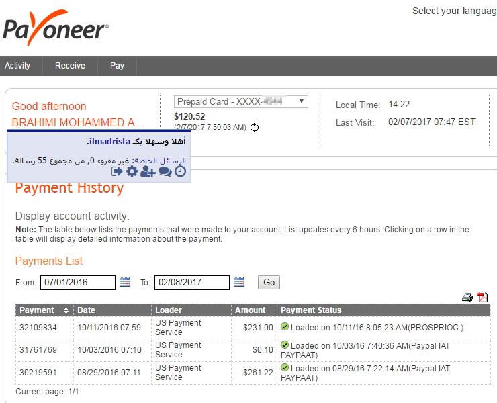Click the $231.00 amount

[258, 328]
